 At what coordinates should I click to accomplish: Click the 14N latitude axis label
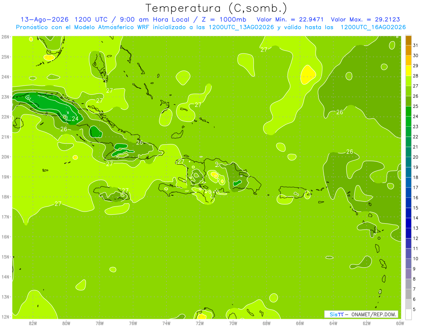pos(5,277)
